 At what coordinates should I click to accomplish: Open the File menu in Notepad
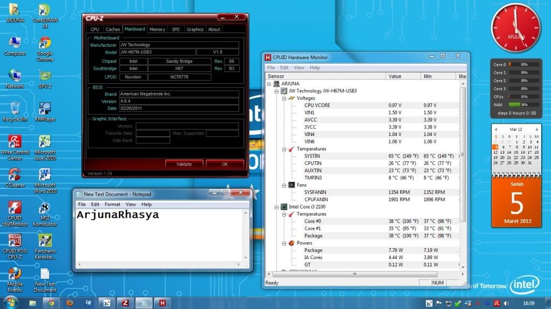coord(82,205)
